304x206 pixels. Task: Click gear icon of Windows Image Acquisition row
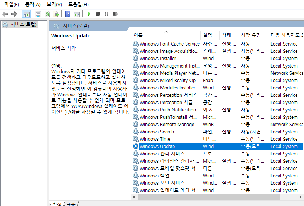[x=136, y=51]
